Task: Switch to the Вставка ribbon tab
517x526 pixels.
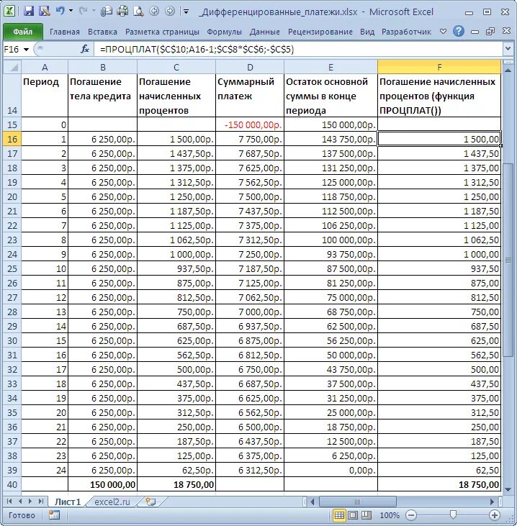Action: [102, 32]
